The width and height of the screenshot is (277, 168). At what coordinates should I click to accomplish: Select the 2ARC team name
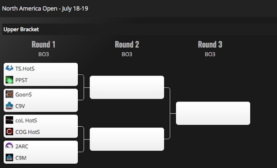[x=22, y=146]
